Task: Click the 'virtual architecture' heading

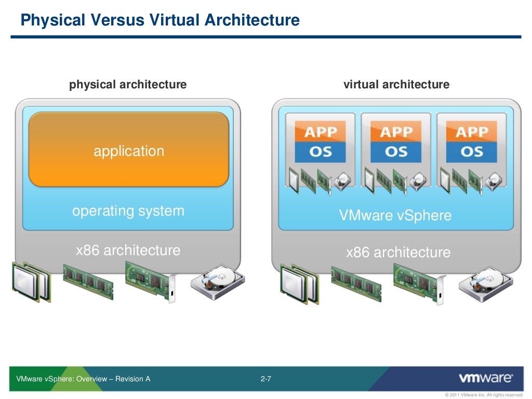Action: point(396,84)
